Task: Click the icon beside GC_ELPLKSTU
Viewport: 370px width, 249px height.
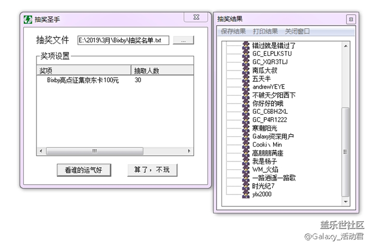Action: point(246,53)
